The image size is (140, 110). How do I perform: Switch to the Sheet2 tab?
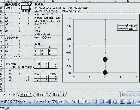(x=42, y=94)
